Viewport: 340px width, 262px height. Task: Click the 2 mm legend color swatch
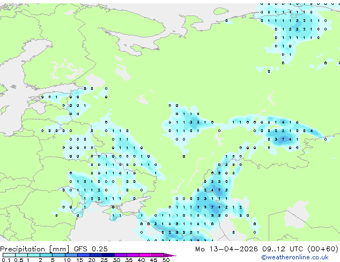[x=46, y=255]
